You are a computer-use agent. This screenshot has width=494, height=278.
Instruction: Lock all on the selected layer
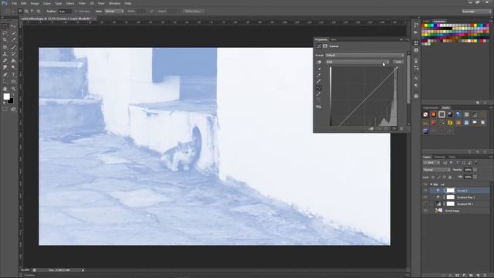point(450,177)
